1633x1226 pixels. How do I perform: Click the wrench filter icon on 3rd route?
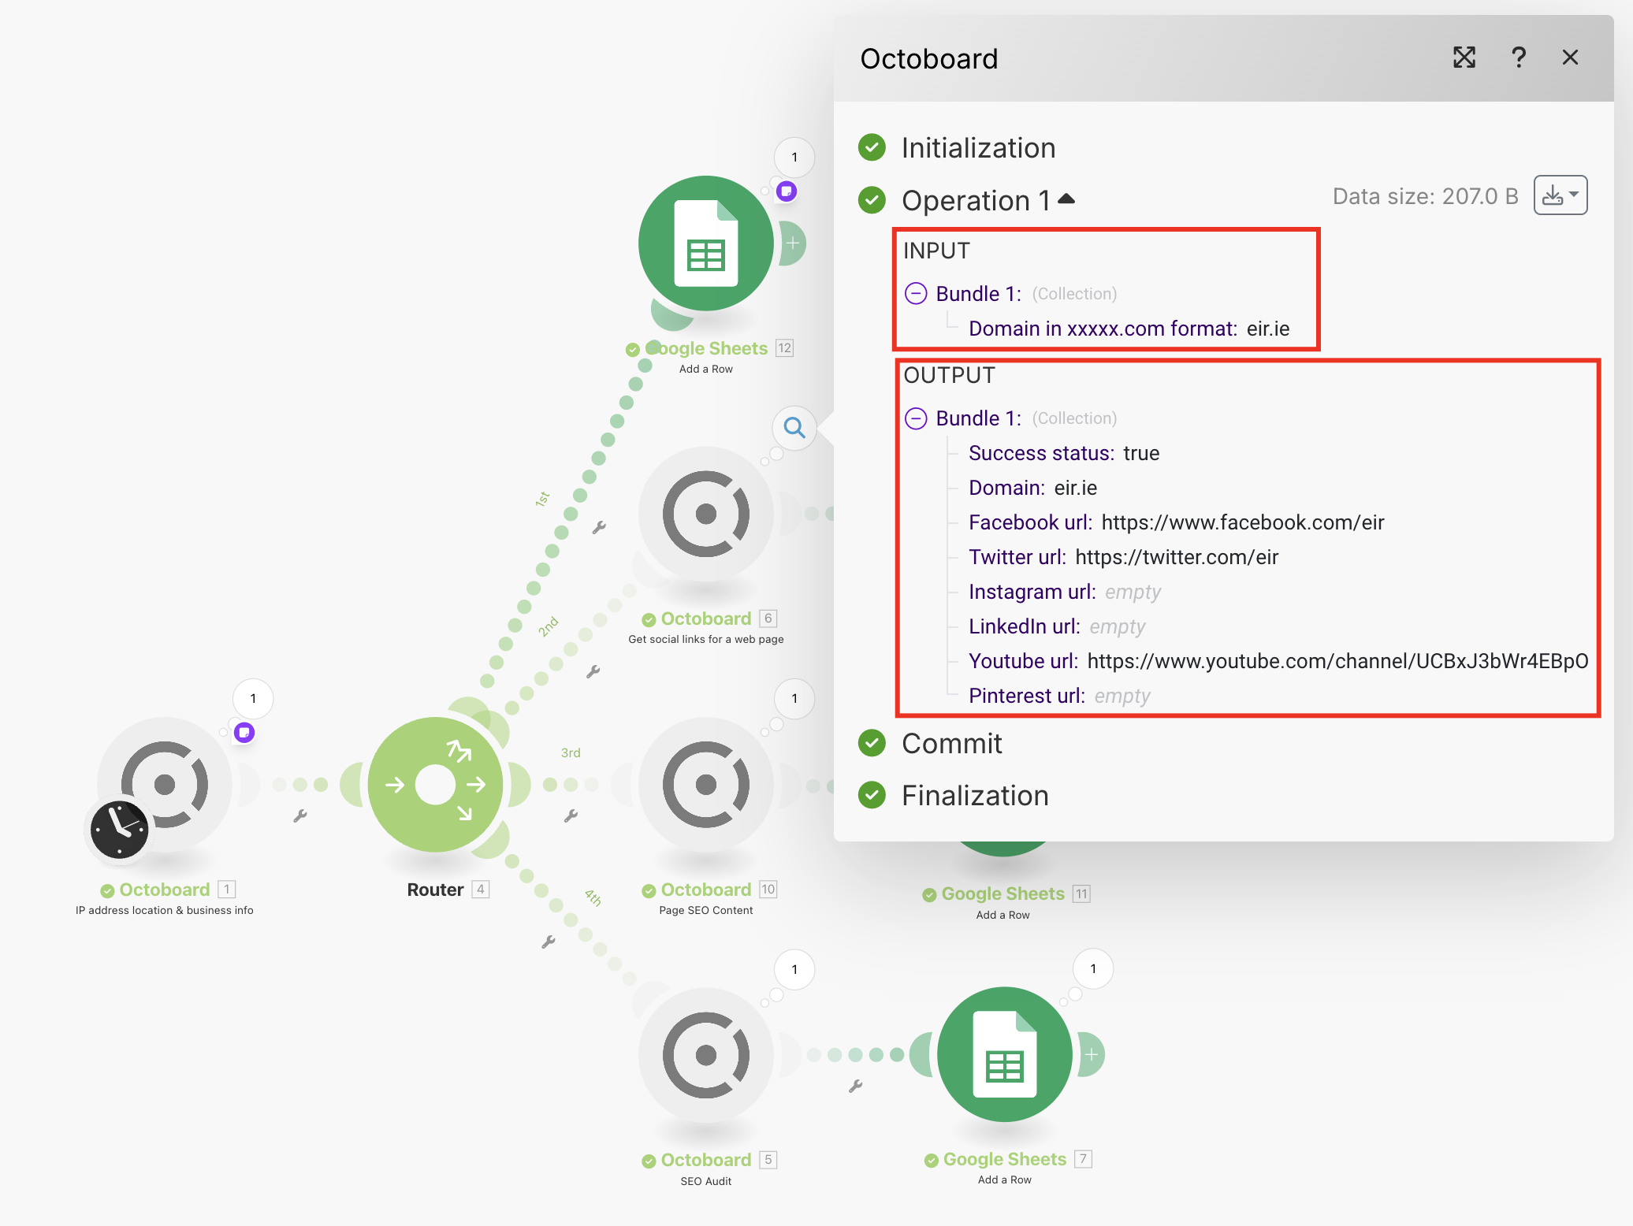point(571,815)
